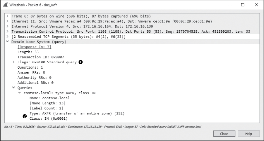Expand the Frame 6 tree row
This screenshot has height=141, width=264.
click(x=8, y=16)
